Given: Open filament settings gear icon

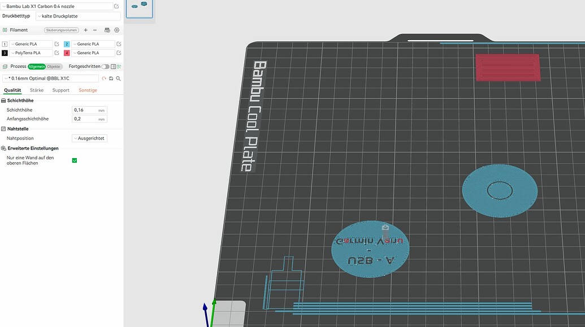Looking at the screenshot, I should click(117, 30).
